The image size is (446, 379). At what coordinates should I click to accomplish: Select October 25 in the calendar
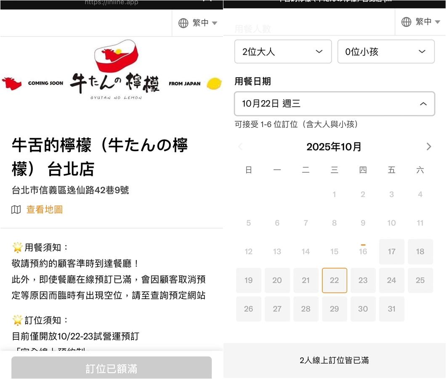(420, 280)
